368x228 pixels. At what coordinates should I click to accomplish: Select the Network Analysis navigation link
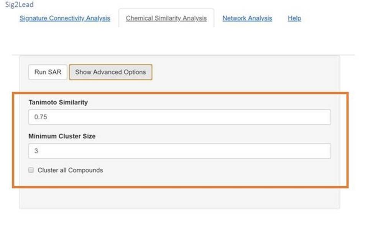pos(247,18)
